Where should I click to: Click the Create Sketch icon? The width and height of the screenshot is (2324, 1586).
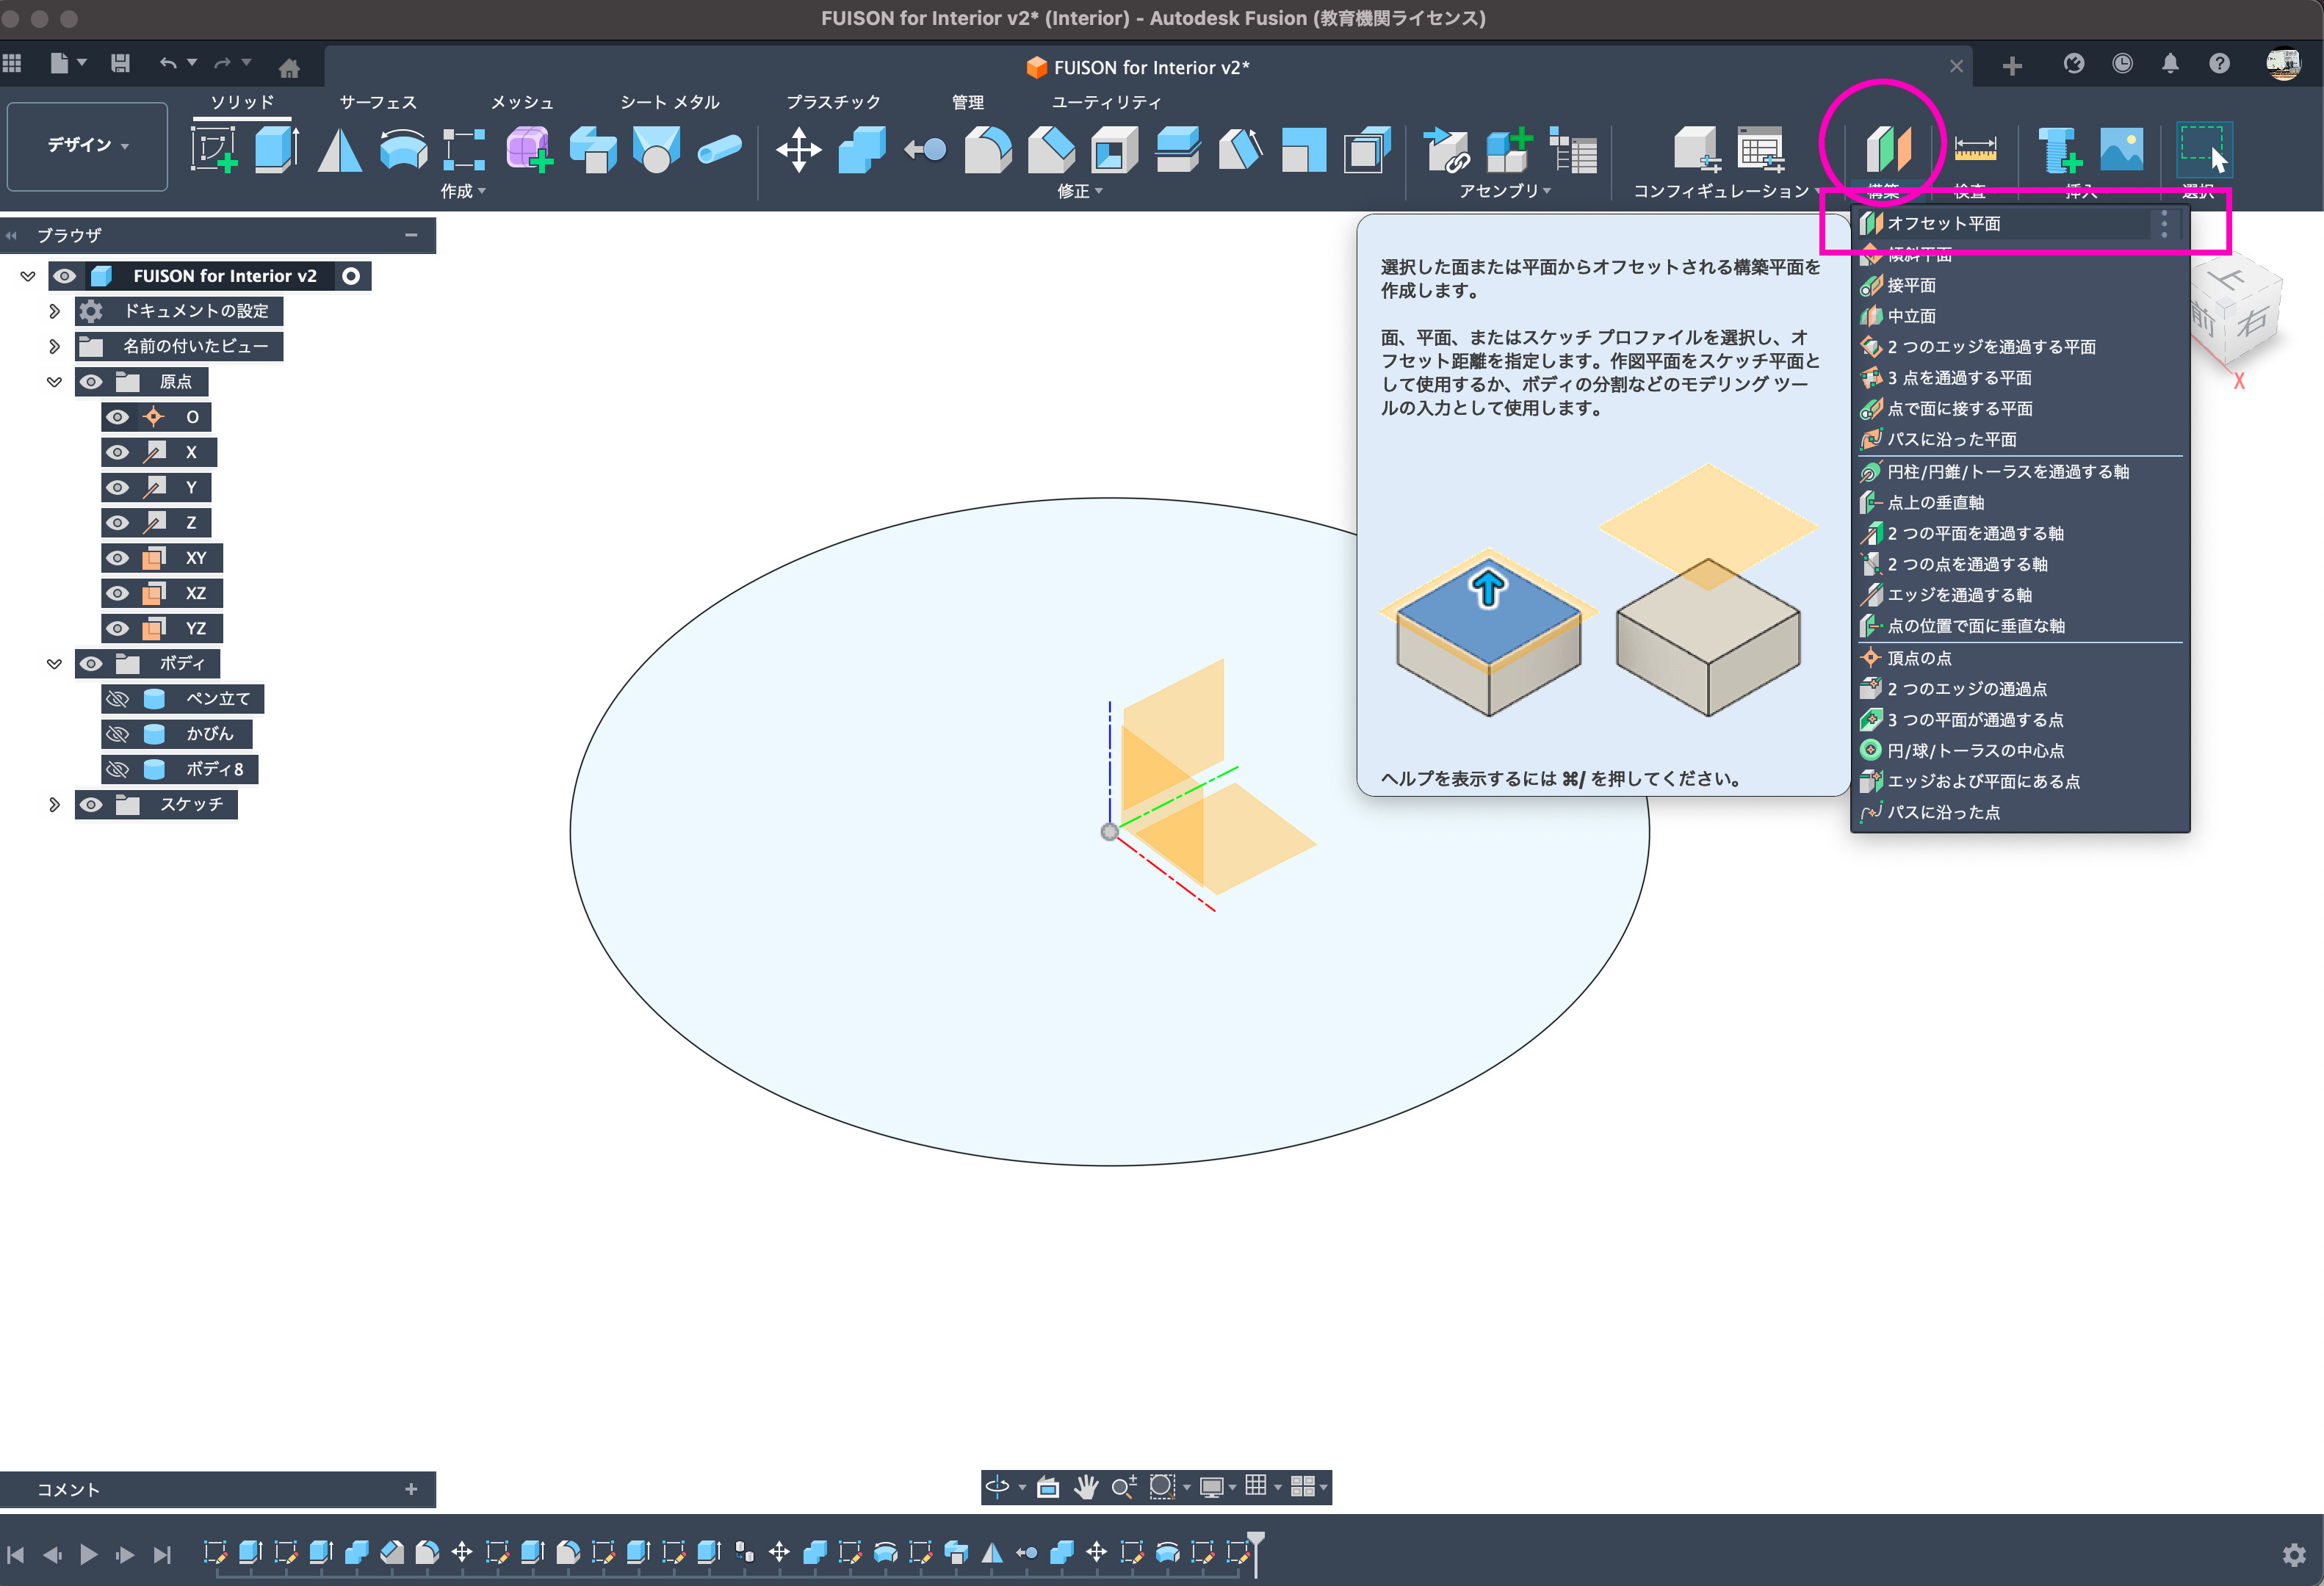[213, 150]
